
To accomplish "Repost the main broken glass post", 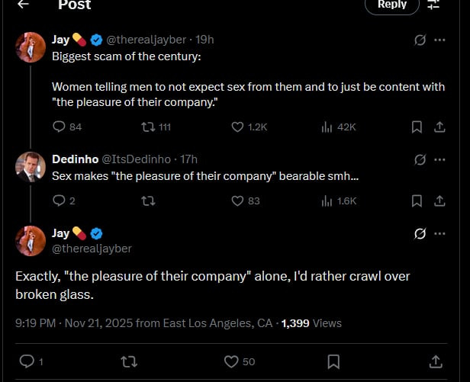I will coord(130,361).
